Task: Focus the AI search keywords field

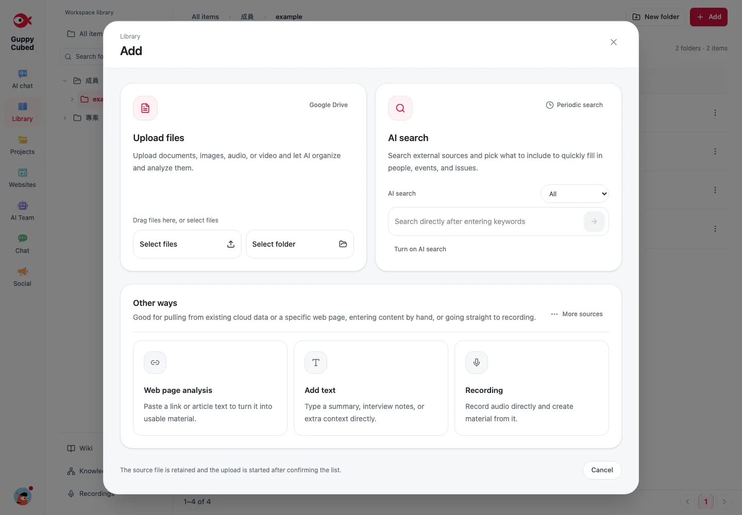Action: 485,221
